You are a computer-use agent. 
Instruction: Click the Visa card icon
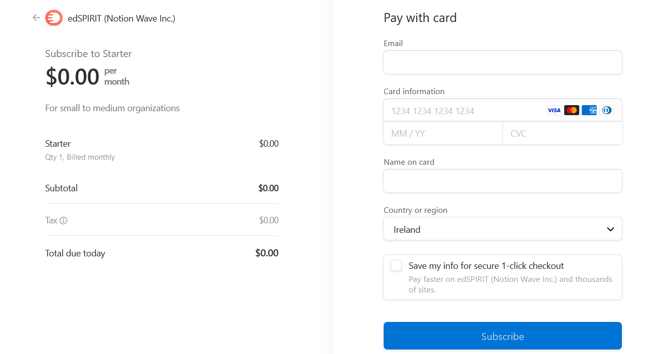(554, 110)
